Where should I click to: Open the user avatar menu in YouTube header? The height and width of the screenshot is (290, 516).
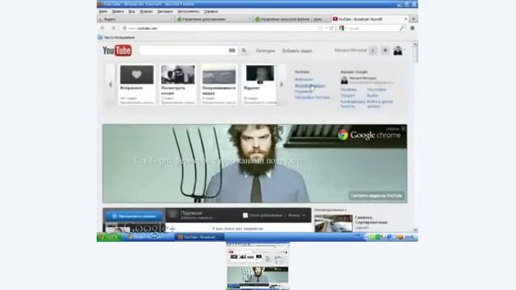click(397, 51)
